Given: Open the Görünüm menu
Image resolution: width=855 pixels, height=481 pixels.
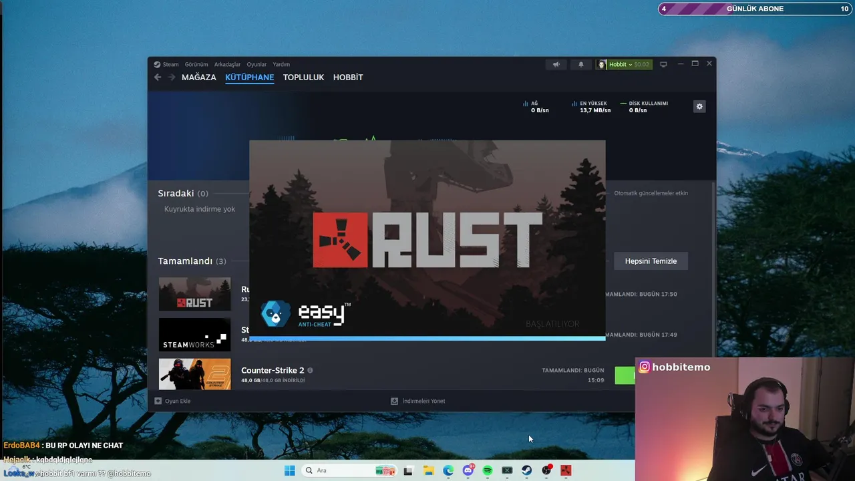Looking at the screenshot, I should coord(196,65).
